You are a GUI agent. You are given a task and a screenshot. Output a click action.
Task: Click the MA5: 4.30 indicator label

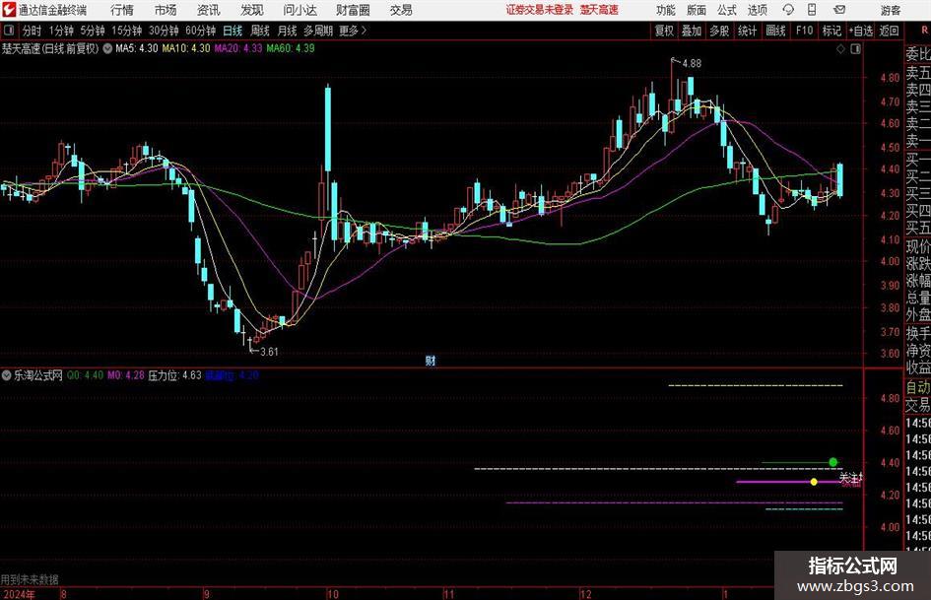pyautogui.click(x=137, y=48)
